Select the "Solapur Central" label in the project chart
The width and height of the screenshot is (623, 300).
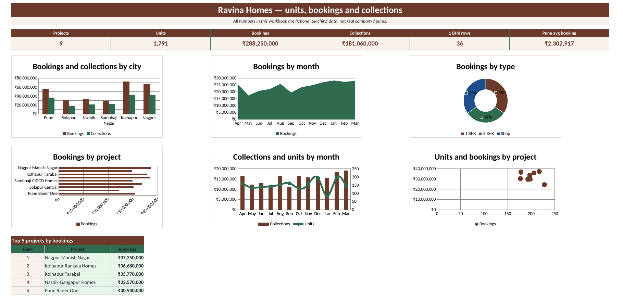[x=43, y=187]
